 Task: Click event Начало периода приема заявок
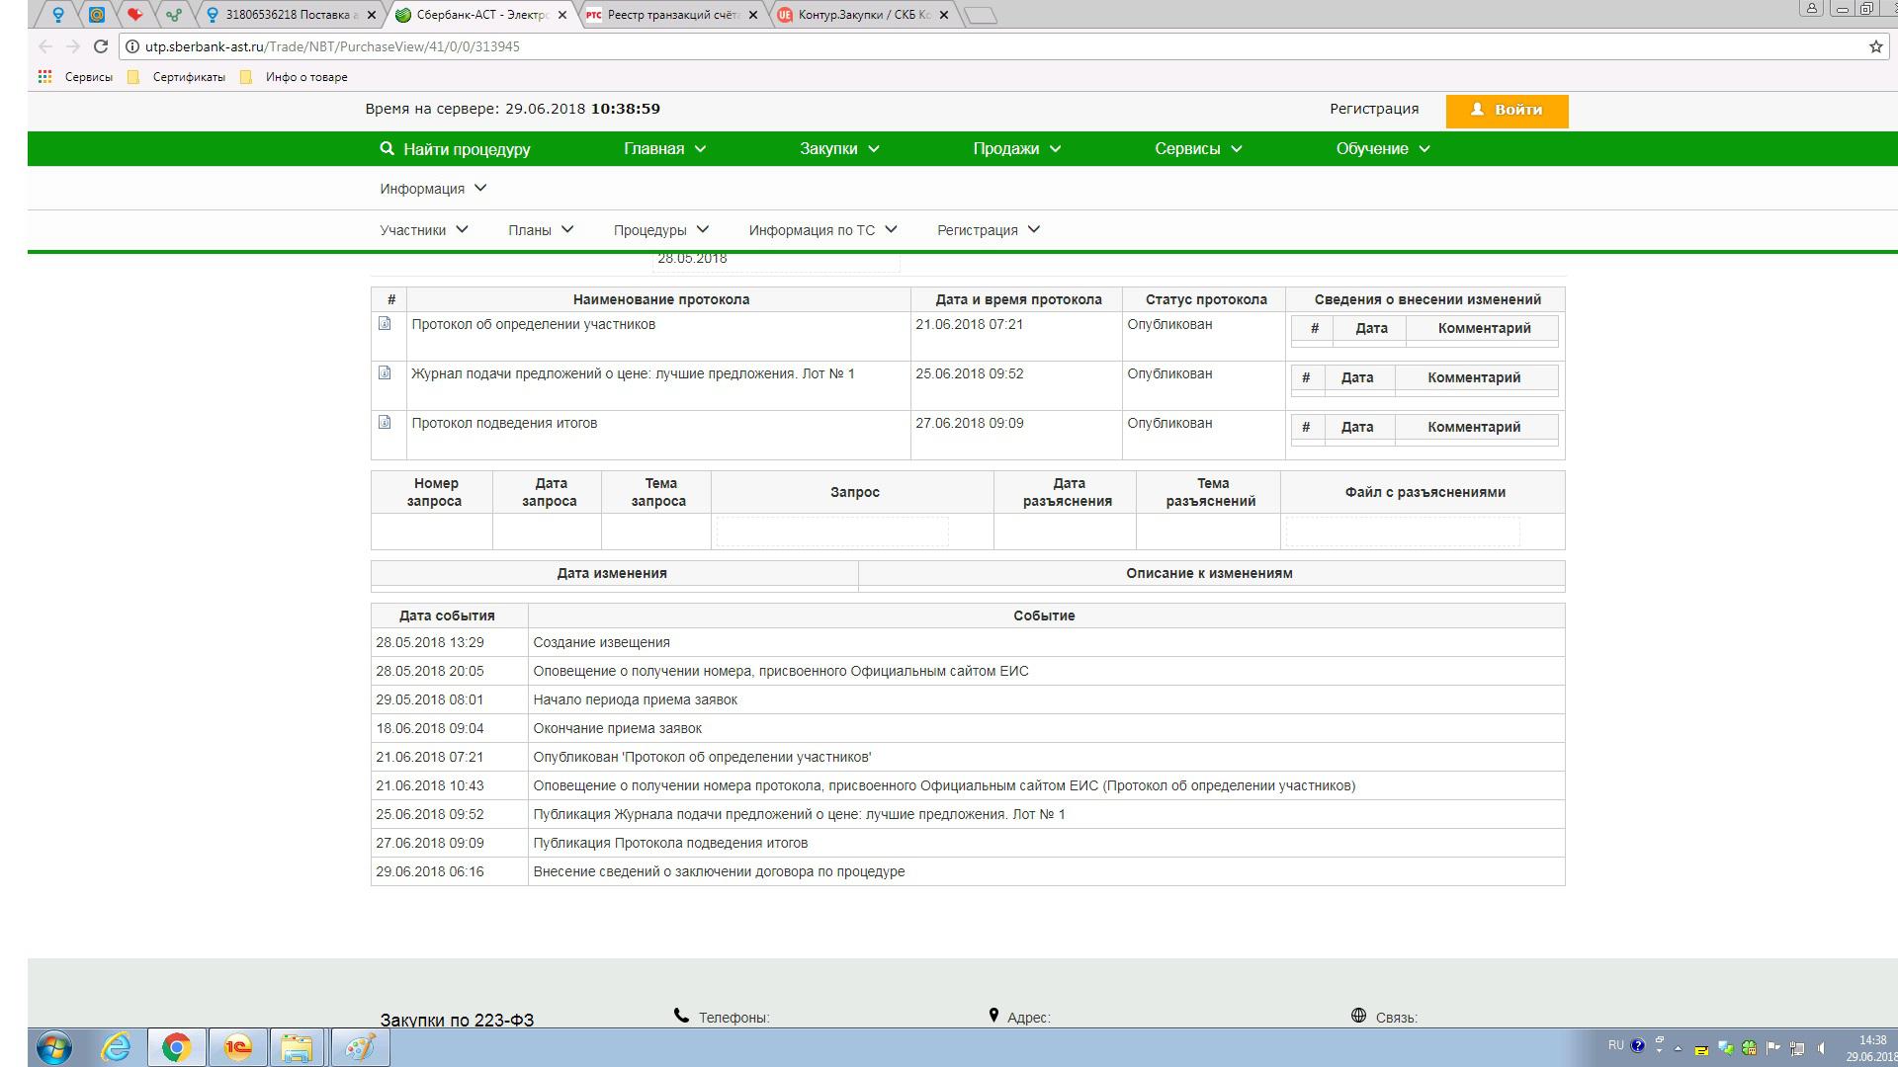636,699
